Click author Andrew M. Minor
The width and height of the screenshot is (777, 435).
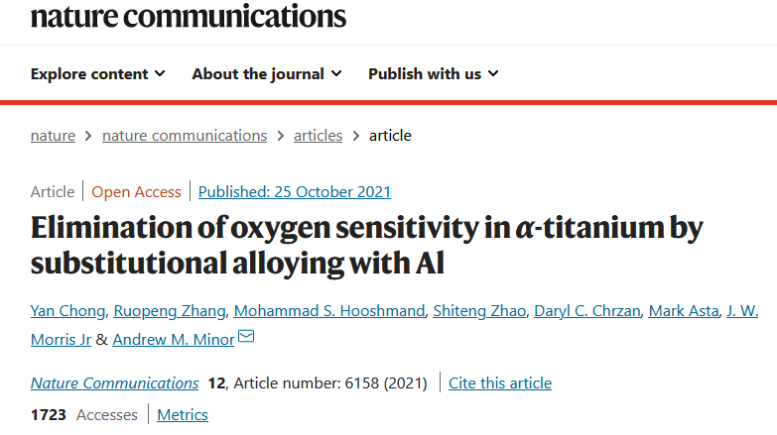[174, 340]
